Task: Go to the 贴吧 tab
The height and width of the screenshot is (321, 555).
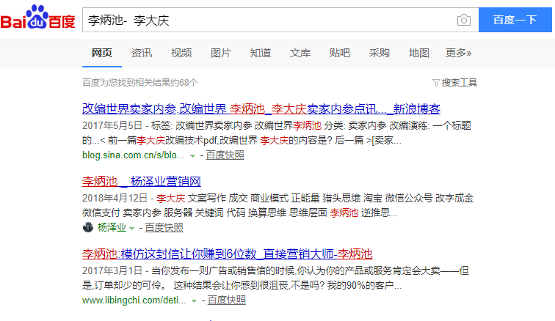Action: [x=340, y=53]
